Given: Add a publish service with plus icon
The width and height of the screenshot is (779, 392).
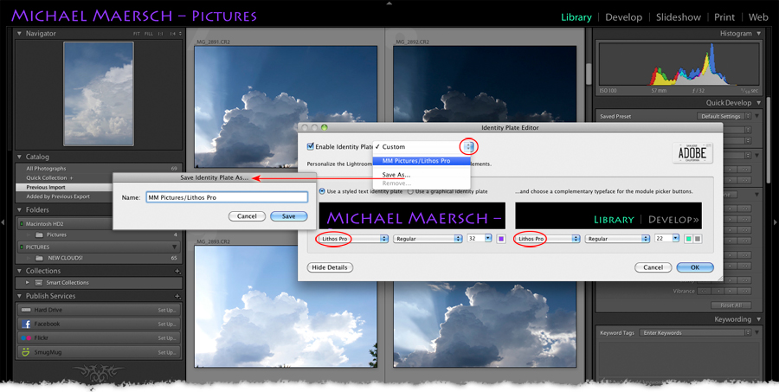Looking at the screenshot, I should pyautogui.click(x=177, y=296).
